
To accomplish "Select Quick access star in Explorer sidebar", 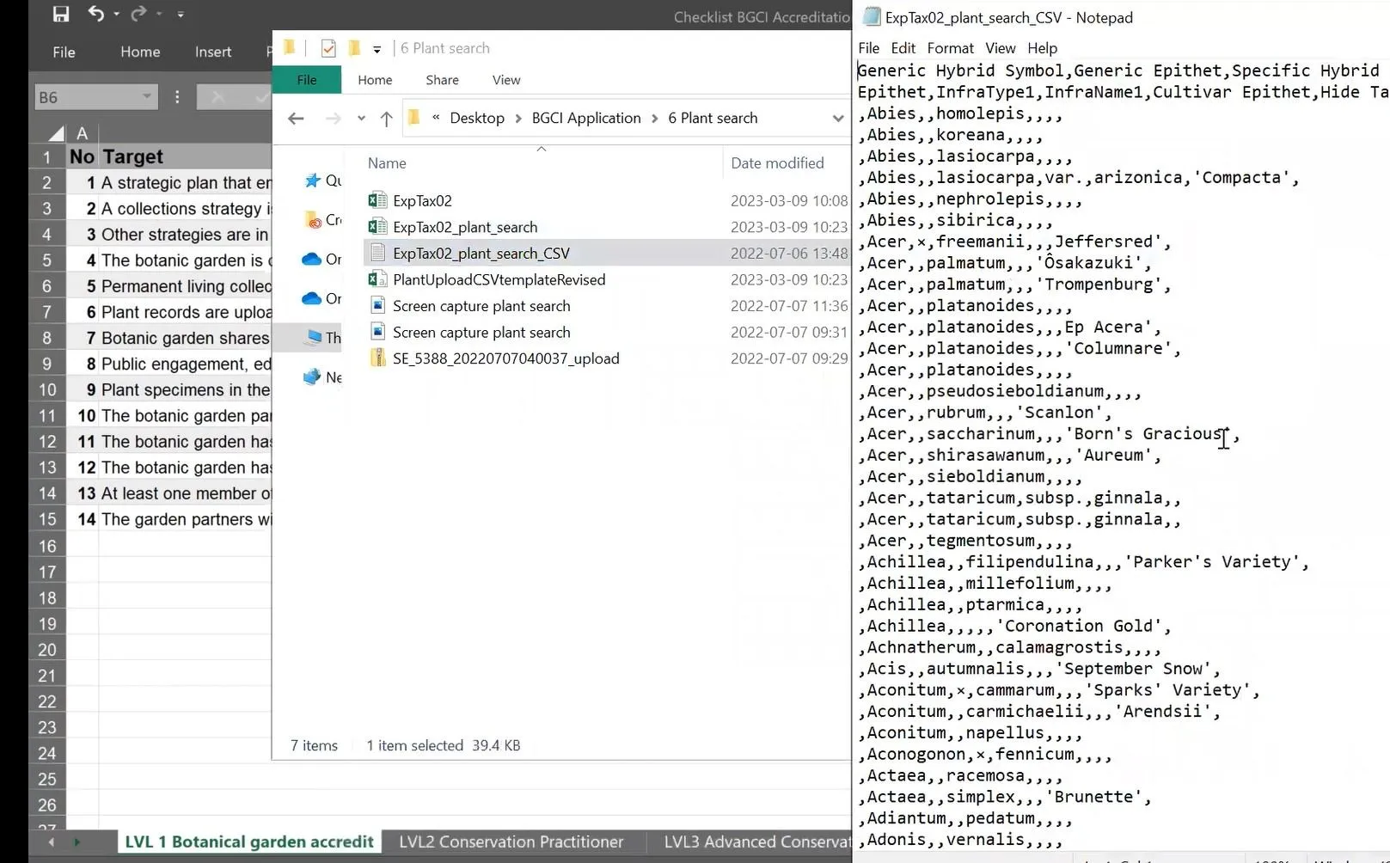I will point(312,181).
